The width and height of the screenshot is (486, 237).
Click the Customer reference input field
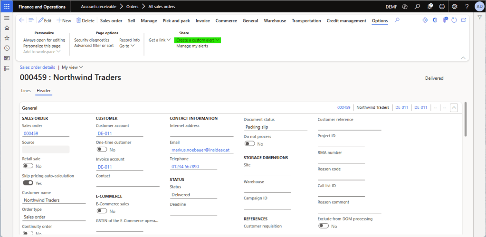tap(350, 127)
